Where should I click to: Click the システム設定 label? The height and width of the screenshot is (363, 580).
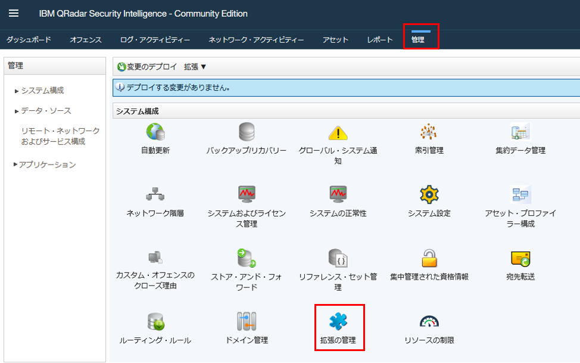click(x=429, y=213)
